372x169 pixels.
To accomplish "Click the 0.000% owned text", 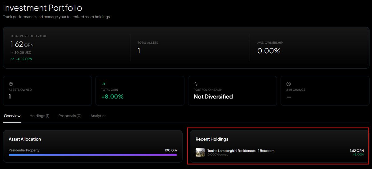I will (x=218, y=154).
